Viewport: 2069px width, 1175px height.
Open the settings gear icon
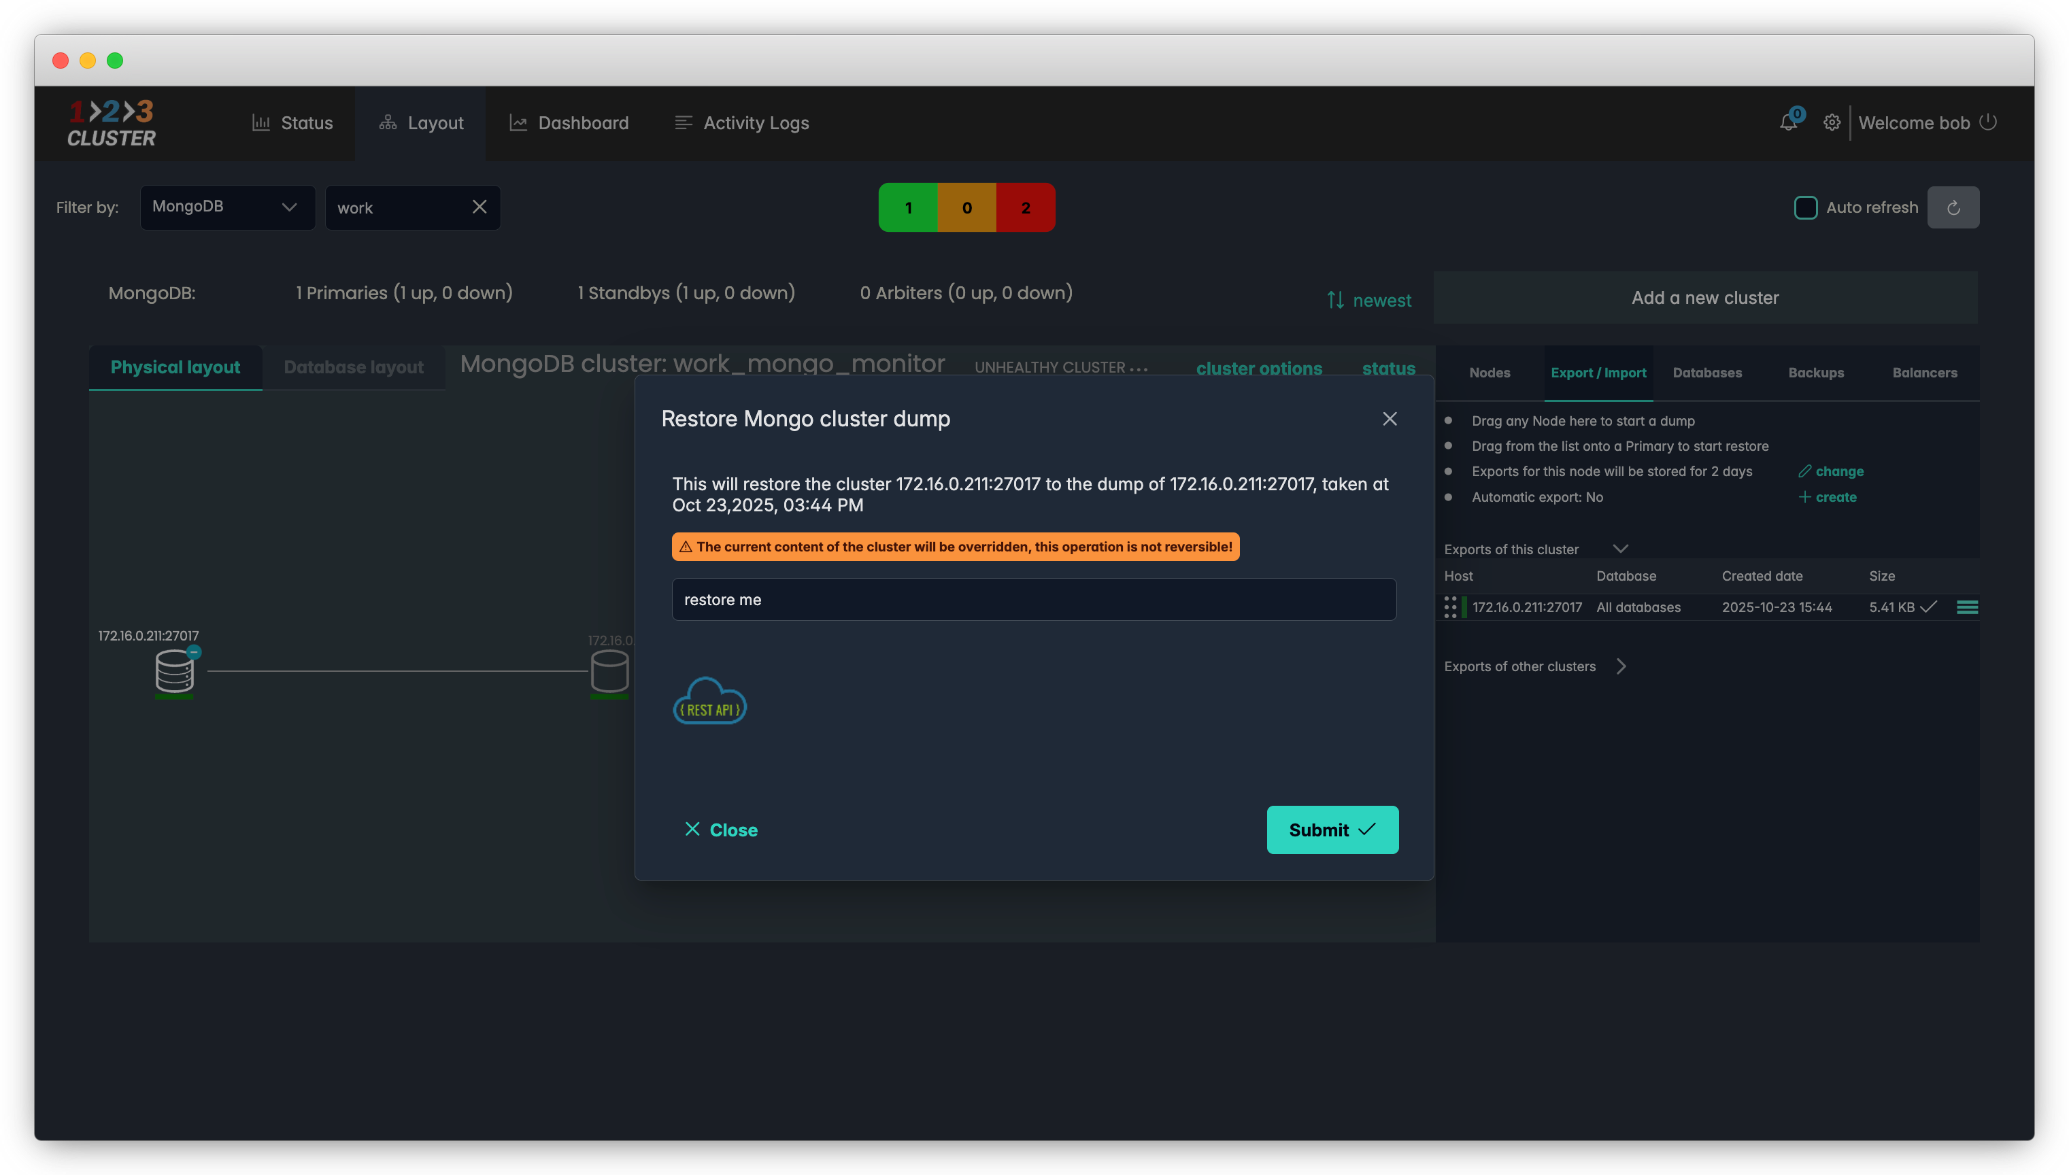(1832, 122)
